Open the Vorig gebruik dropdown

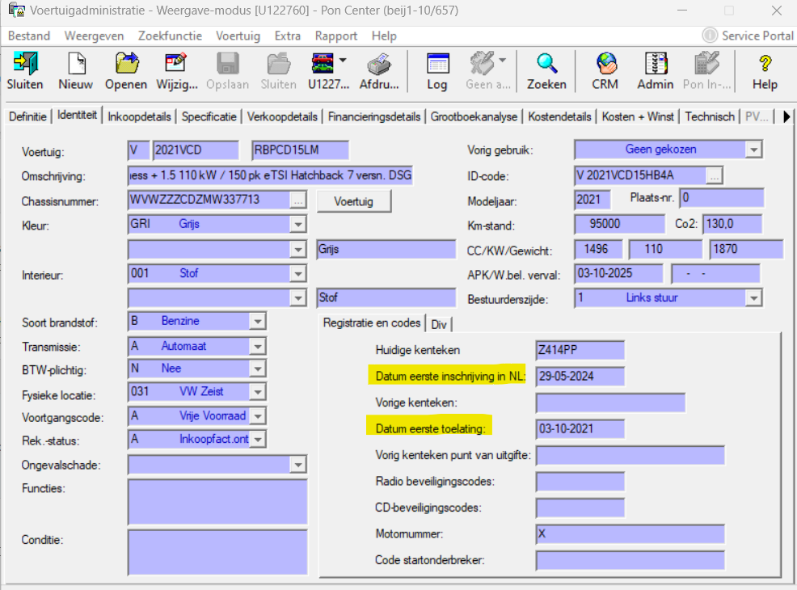(754, 150)
